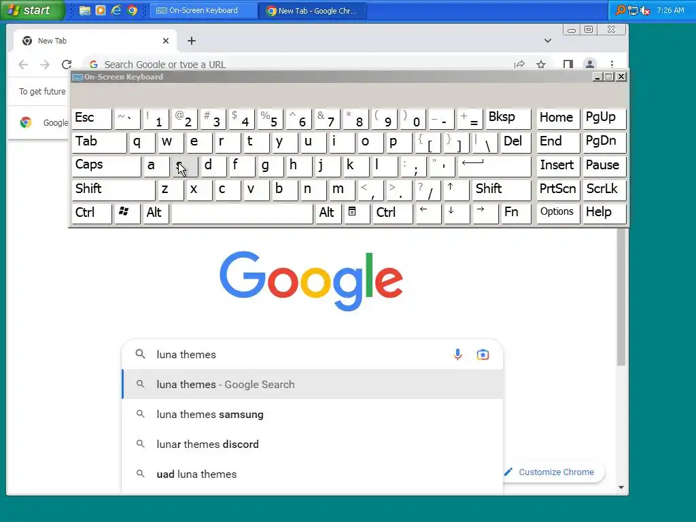The height and width of the screenshot is (522, 696).
Task: Click the PgDn key
Action: (604, 143)
